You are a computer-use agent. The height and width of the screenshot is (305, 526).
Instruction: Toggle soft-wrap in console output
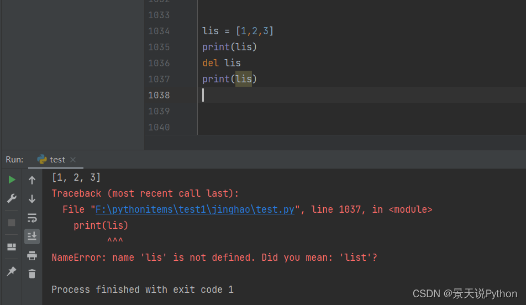coord(32,218)
